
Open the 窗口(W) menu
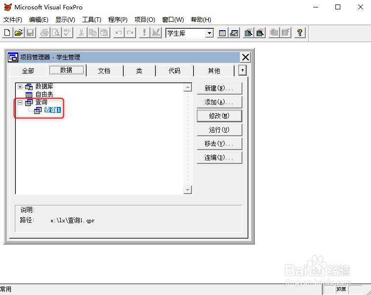[173, 20]
